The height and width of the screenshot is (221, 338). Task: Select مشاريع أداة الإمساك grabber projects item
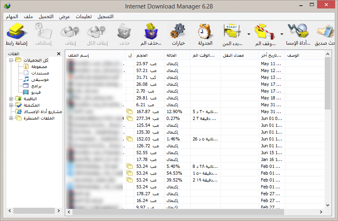(43, 112)
